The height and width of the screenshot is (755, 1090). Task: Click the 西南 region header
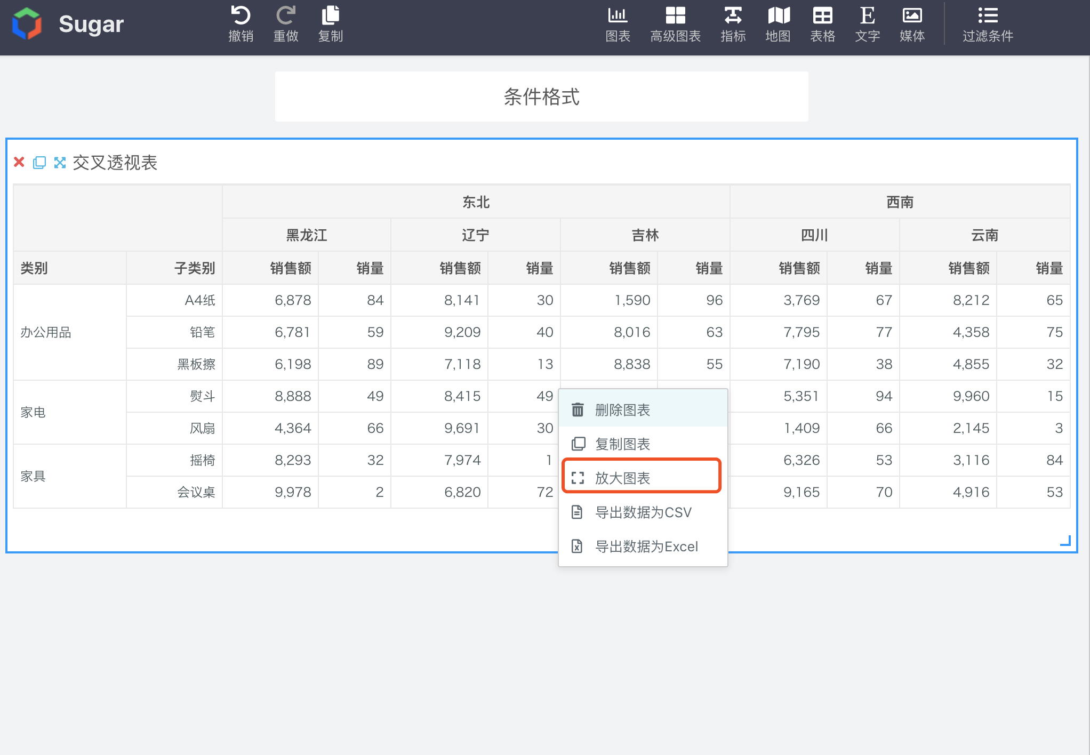pyautogui.click(x=900, y=202)
